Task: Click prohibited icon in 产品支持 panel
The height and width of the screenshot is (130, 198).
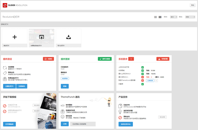Action: (120, 118)
